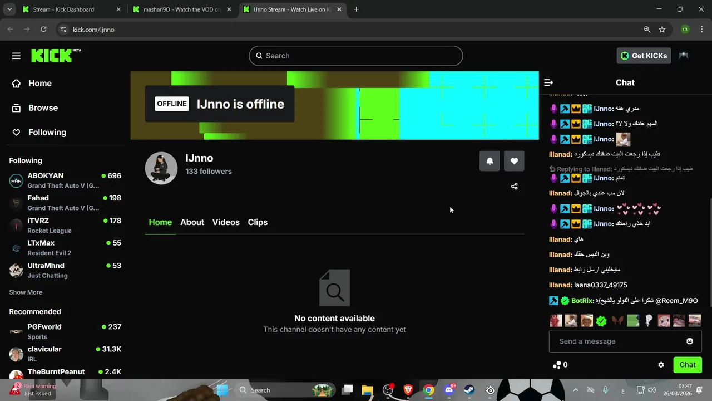Viewport: 712px width, 401px height.
Task: Open the hamburger menu beside the Kick logo
Action: click(16, 56)
